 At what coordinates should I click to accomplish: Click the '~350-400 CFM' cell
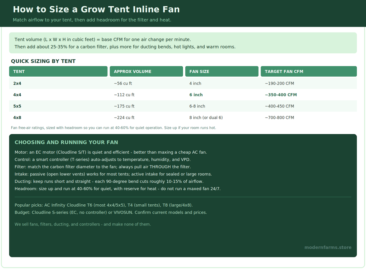(x=281, y=95)
